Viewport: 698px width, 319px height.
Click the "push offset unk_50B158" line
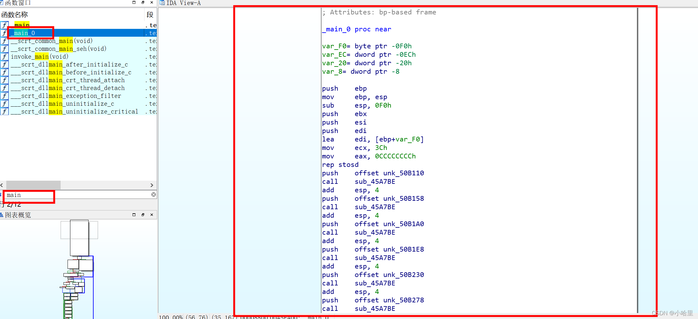coord(373,199)
